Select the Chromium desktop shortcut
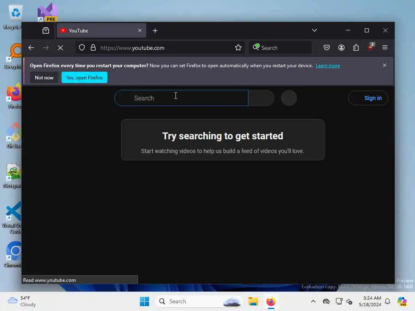The height and width of the screenshot is (311, 415). pyautogui.click(x=13, y=254)
